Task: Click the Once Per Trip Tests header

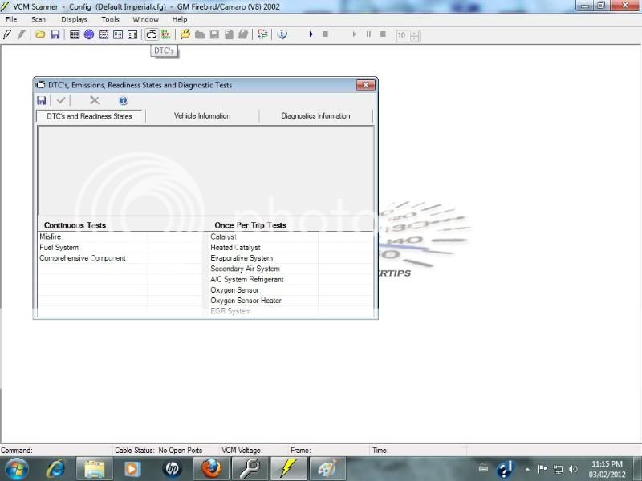Action: tap(250, 225)
